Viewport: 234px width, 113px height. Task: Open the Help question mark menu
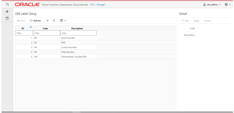(x=228, y=5)
